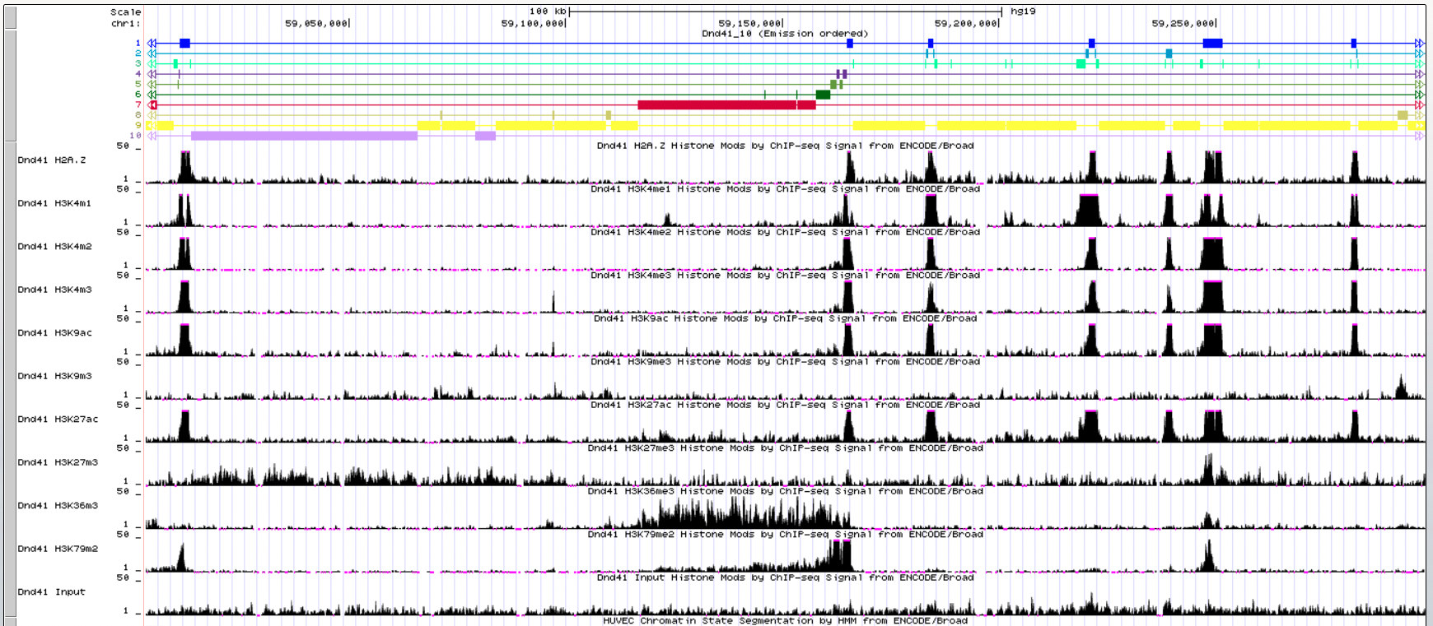Click the red left arrow on row 7
This screenshot has height=626, width=1433.
pos(152,104)
